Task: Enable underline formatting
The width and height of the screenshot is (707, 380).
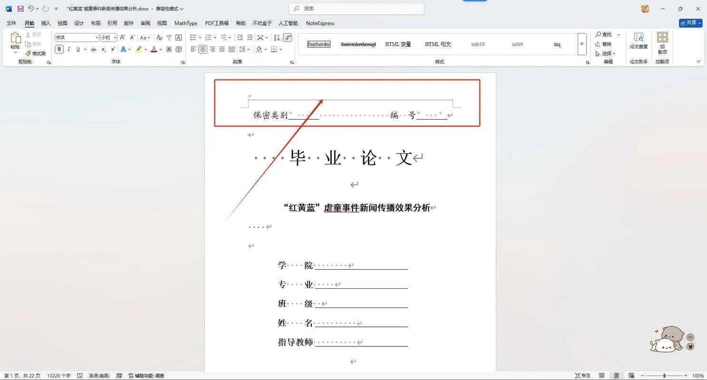Action: [77, 49]
